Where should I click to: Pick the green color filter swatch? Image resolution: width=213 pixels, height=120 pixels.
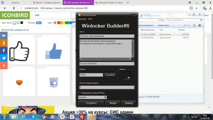[67, 23]
